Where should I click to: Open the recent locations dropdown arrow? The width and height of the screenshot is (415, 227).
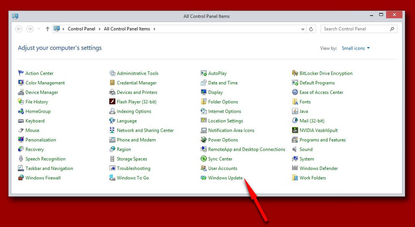[x=39, y=29]
